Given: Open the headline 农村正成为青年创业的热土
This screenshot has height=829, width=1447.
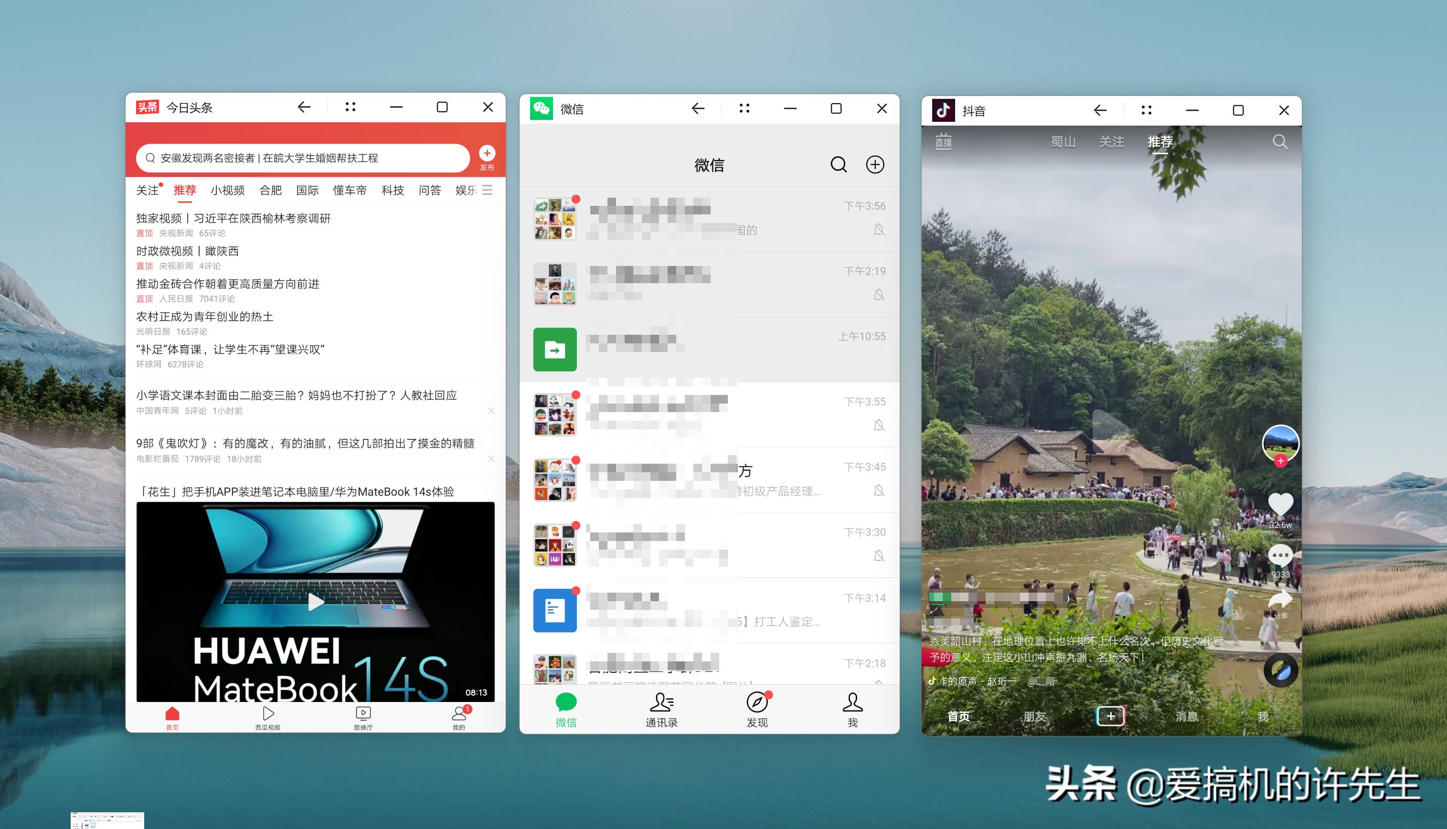Looking at the screenshot, I should tap(205, 317).
